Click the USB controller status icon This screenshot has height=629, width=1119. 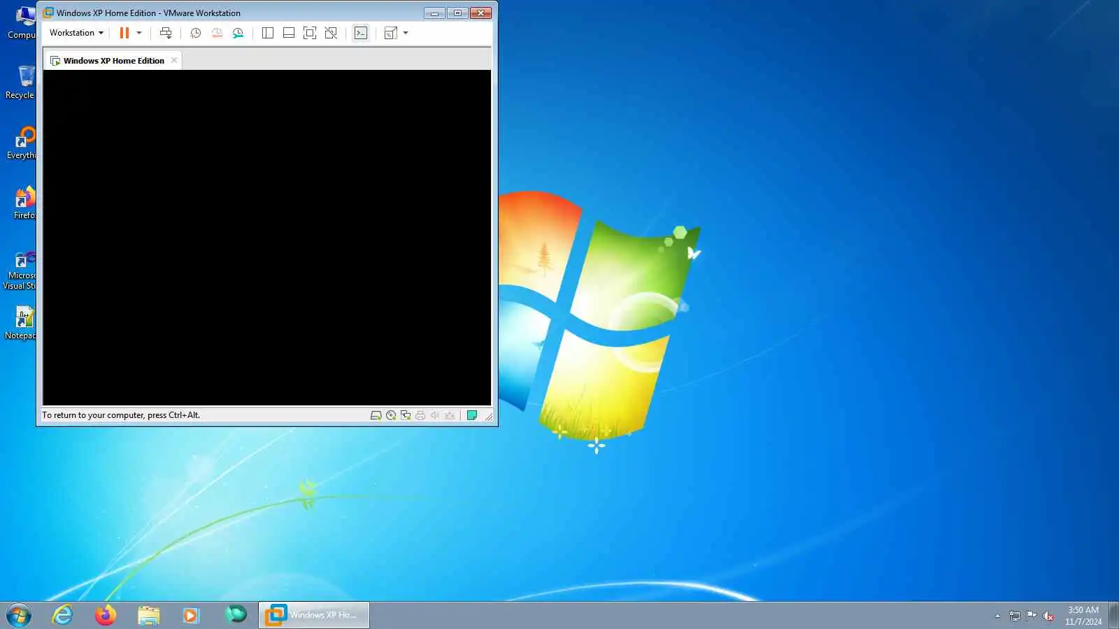coord(450,415)
